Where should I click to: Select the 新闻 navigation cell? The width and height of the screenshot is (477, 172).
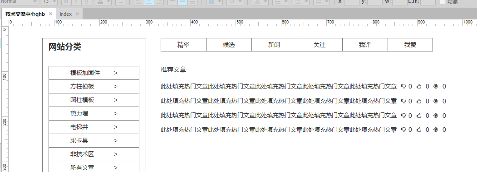(x=274, y=45)
